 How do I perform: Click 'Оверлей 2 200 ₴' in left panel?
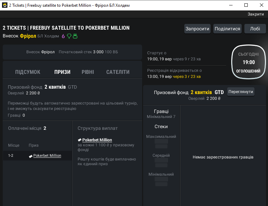[x=24, y=93]
